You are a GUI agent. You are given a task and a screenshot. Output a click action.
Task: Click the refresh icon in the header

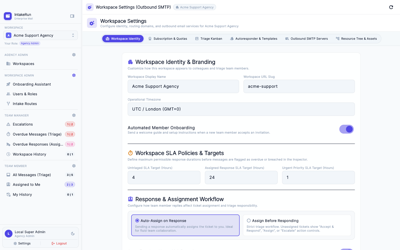391,7
